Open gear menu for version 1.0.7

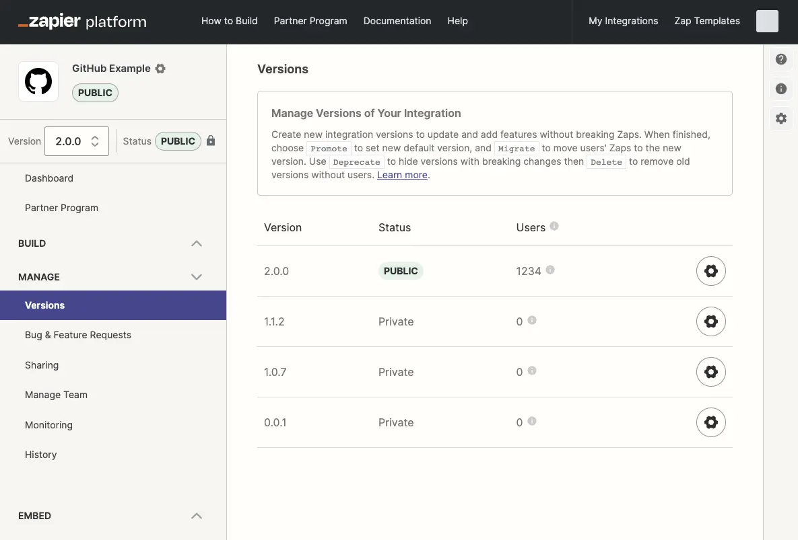coord(710,372)
